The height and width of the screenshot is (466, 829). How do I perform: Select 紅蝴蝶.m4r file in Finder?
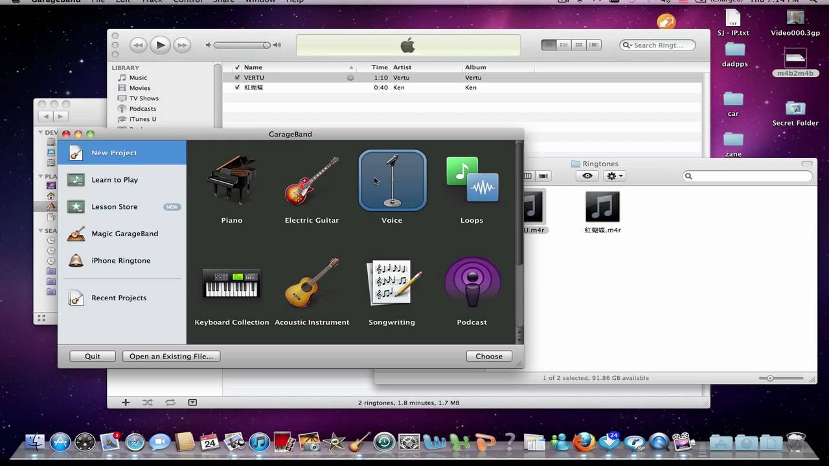tap(602, 212)
